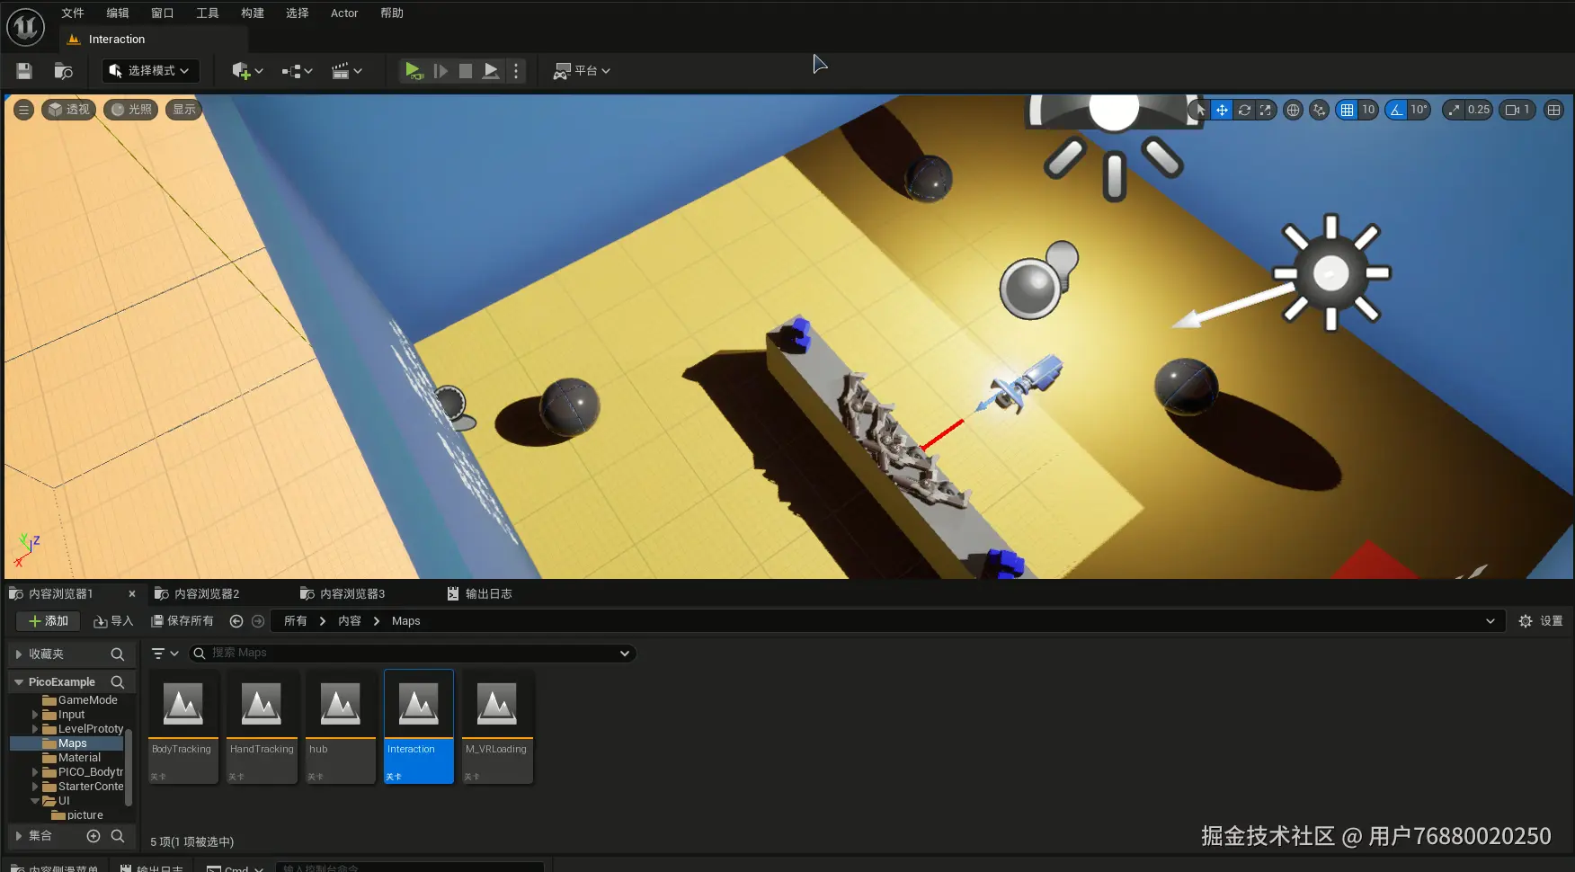Save the current level with the disk icon

pos(24,71)
